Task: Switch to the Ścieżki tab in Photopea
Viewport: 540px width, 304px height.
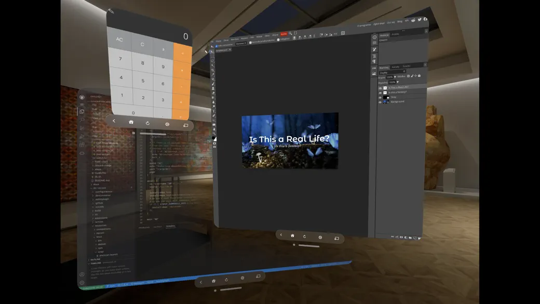Action: click(x=407, y=66)
